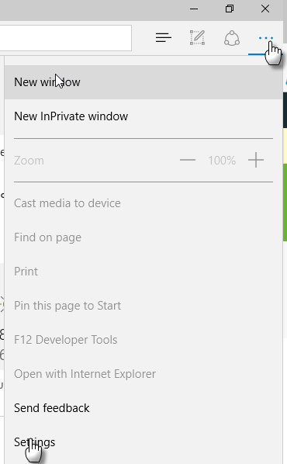Toggle the More actions ellipsis button
Screen dimensions: 287x464
click(x=266, y=38)
